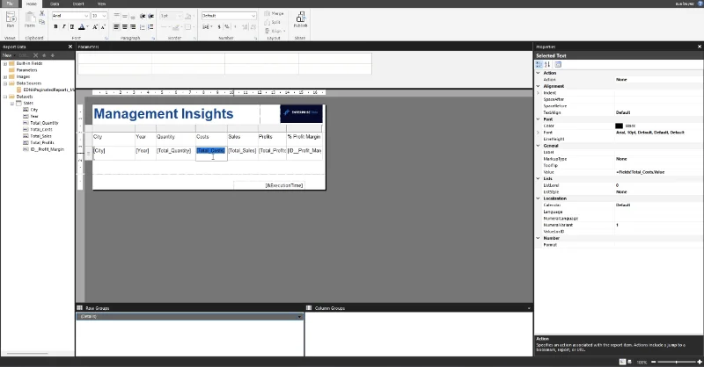Click the enterprise DNA logo image

[x=301, y=114]
